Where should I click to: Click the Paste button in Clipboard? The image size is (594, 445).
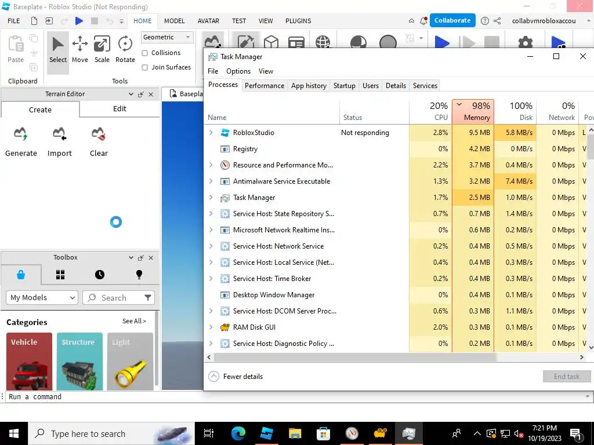[16, 50]
